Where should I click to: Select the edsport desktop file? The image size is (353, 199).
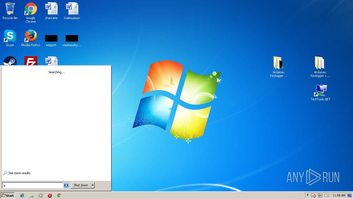click(x=51, y=41)
